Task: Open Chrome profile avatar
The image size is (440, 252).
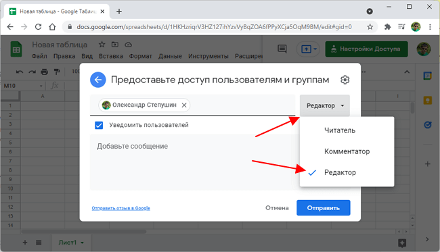Action: click(x=416, y=27)
